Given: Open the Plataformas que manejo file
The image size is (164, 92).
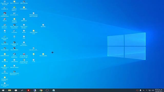Looking at the screenshot, I should [34, 15].
